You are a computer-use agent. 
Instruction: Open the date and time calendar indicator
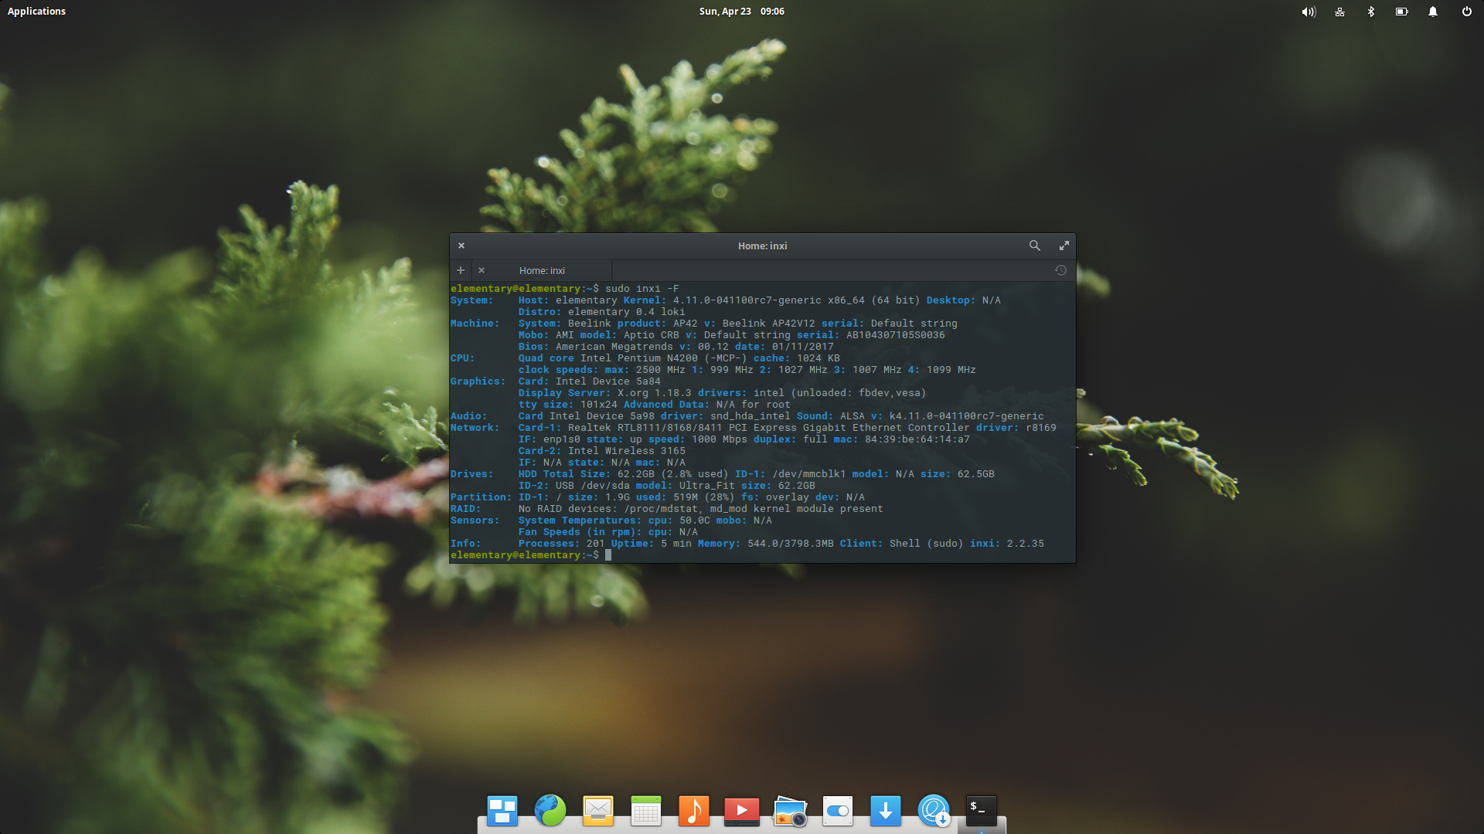[x=742, y=12]
